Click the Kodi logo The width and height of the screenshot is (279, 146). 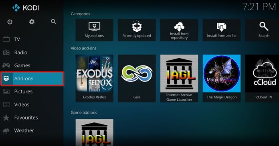tap(26, 8)
